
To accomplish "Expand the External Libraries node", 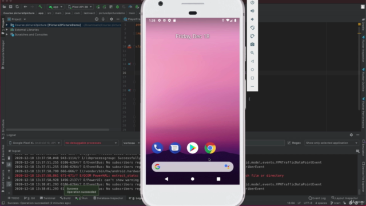I will pos(7,30).
